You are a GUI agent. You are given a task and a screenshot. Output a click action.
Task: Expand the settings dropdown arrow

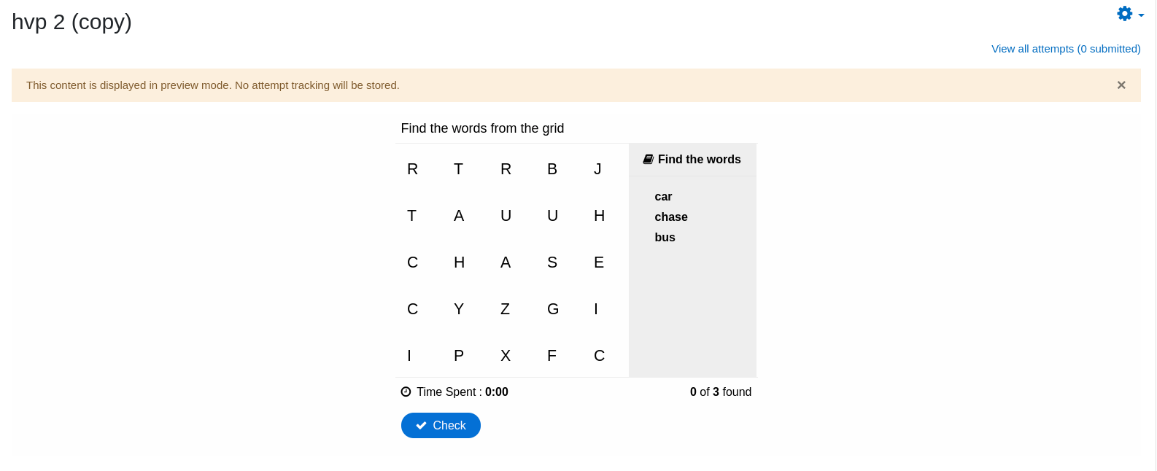click(1141, 15)
